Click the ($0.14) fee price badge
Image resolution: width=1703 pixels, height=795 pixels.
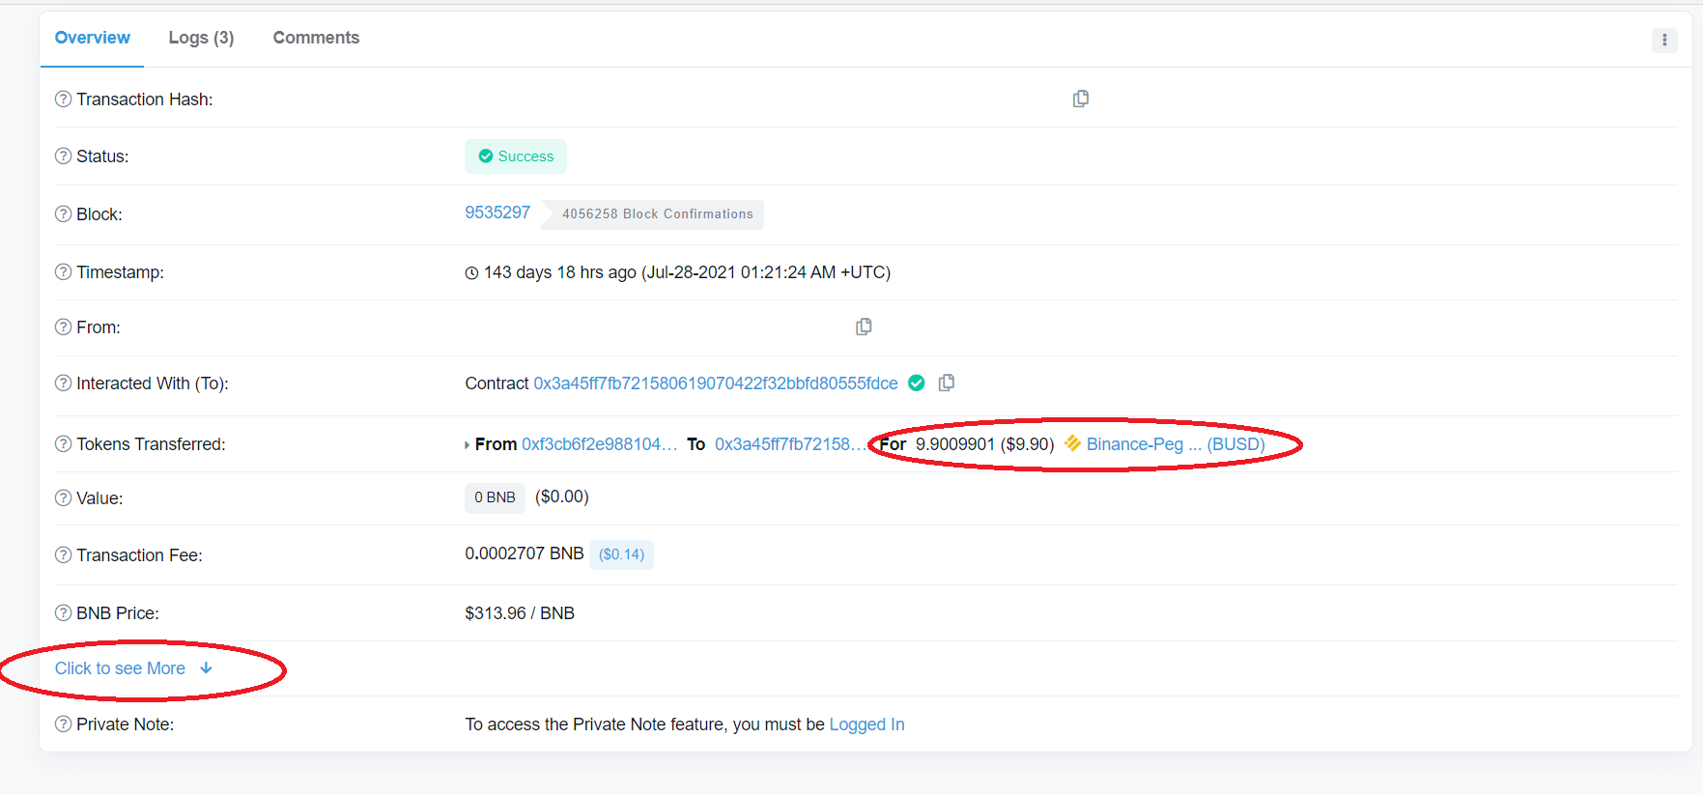click(621, 554)
